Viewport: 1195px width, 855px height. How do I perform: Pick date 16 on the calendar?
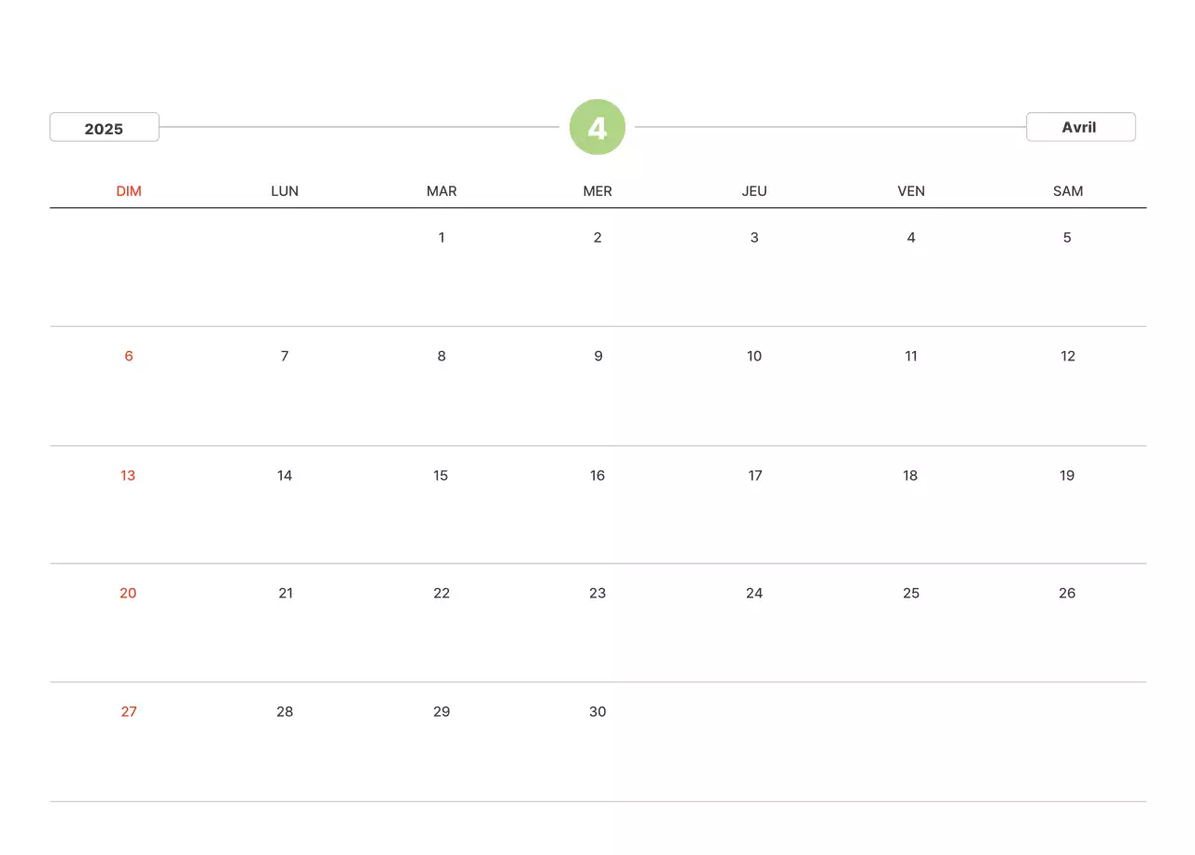[x=597, y=476]
